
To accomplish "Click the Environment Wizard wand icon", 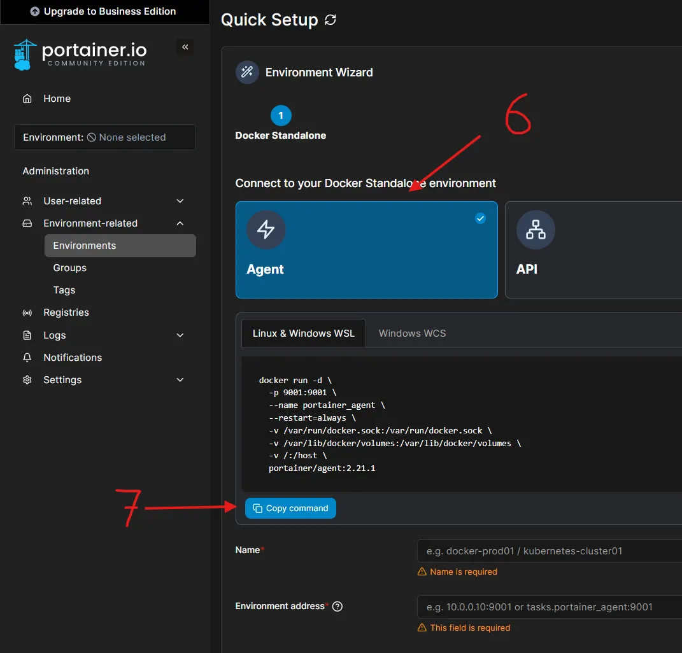I will click(x=247, y=73).
